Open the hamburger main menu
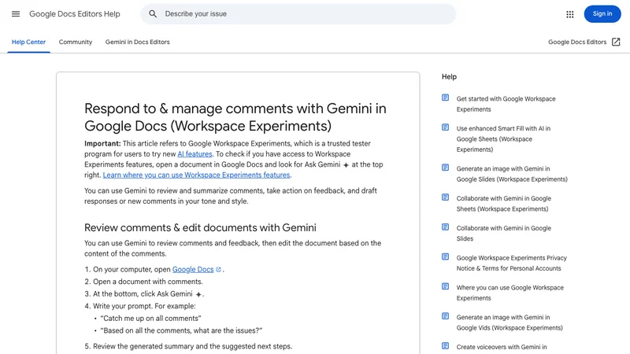630x354 pixels. [16, 14]
